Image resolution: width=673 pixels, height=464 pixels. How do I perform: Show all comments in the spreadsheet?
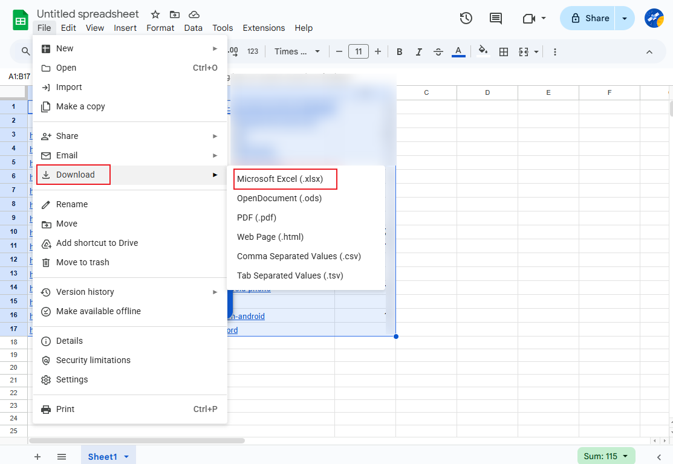[x=496, y=18]
